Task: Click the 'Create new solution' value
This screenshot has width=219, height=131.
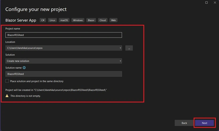Action: (x=18, y=61)
